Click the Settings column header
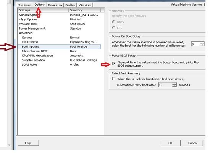The height and width of the screenshot is (153, 210). pos(43,10)
